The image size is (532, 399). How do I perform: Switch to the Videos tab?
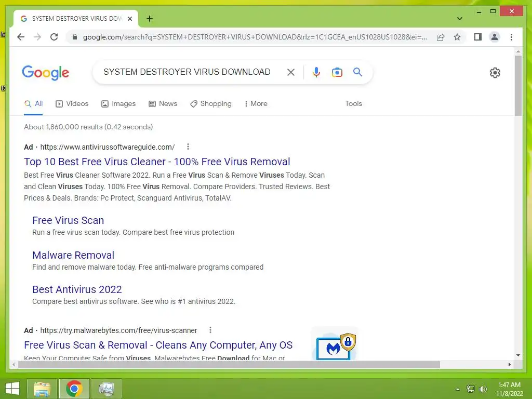click(x=72, y=104)
